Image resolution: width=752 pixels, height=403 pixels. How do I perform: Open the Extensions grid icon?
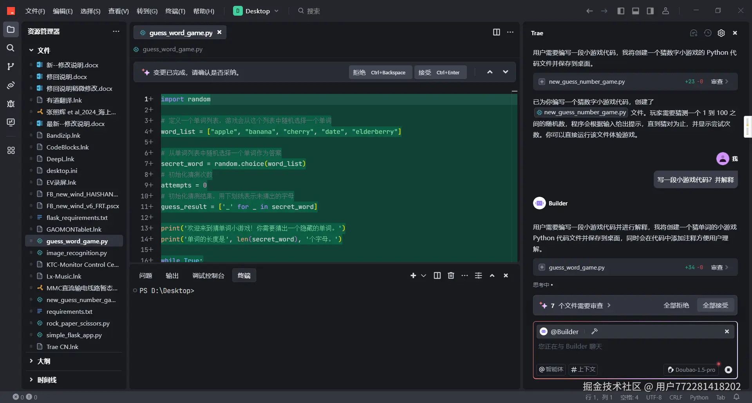coord(11,151)
